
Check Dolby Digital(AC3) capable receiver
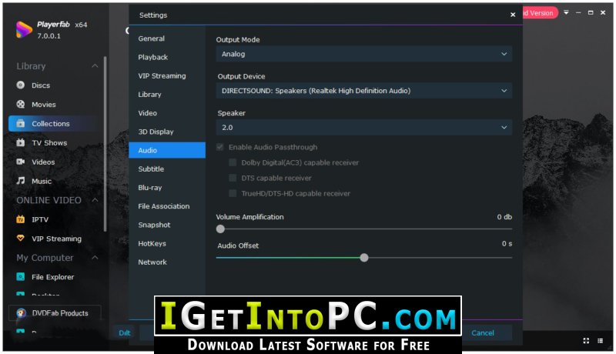pyautogui.click(x=233, y=162)
